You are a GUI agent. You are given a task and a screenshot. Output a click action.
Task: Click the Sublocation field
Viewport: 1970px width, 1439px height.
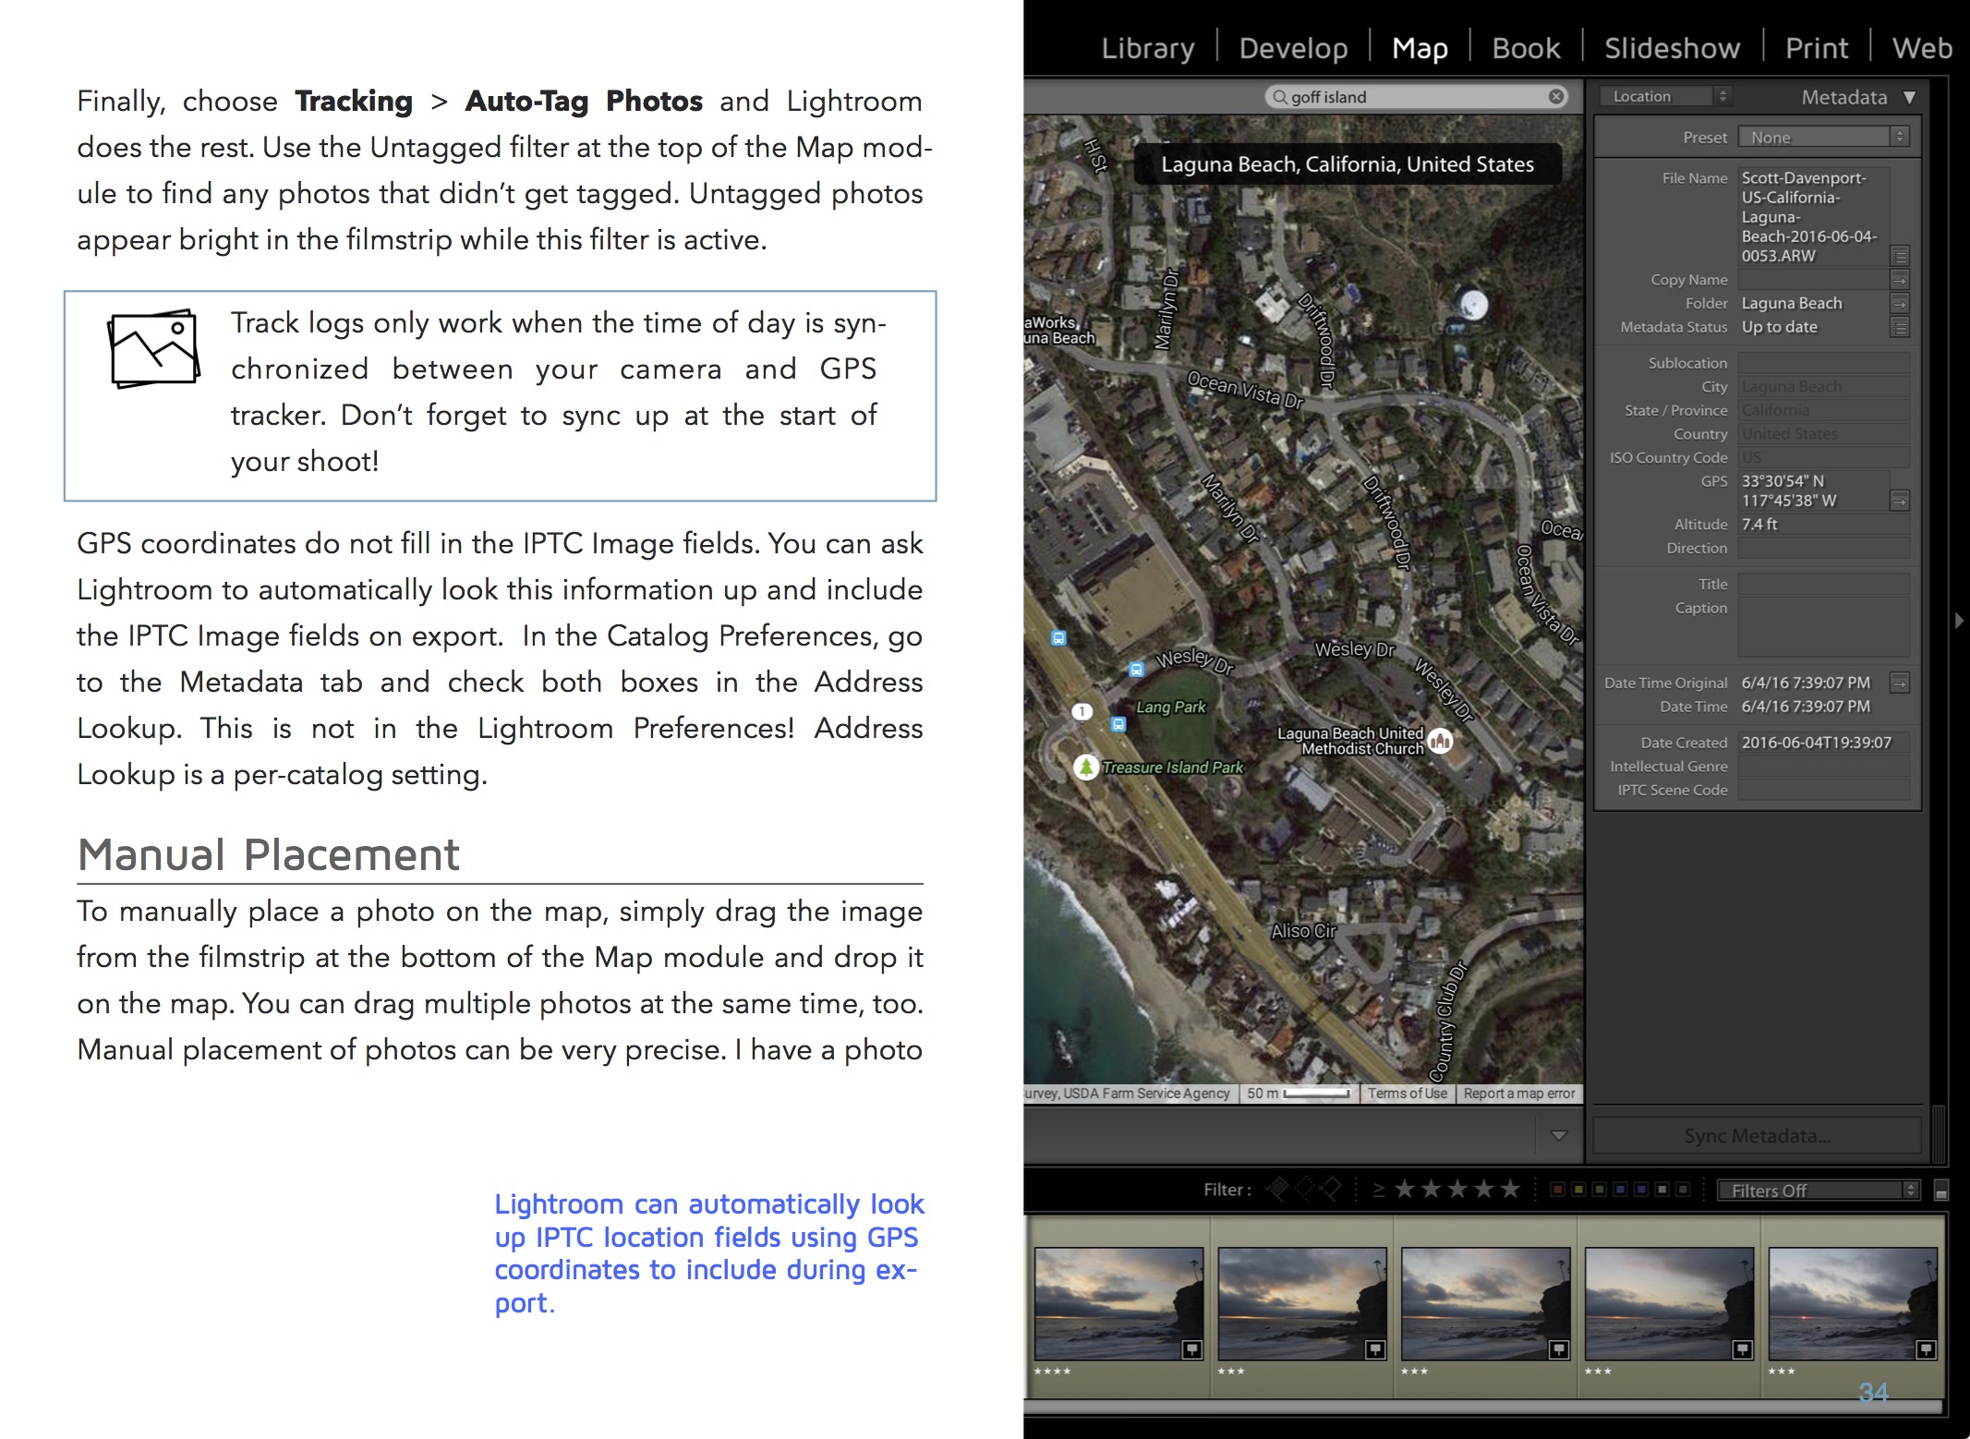click(x=1823, y=363)
